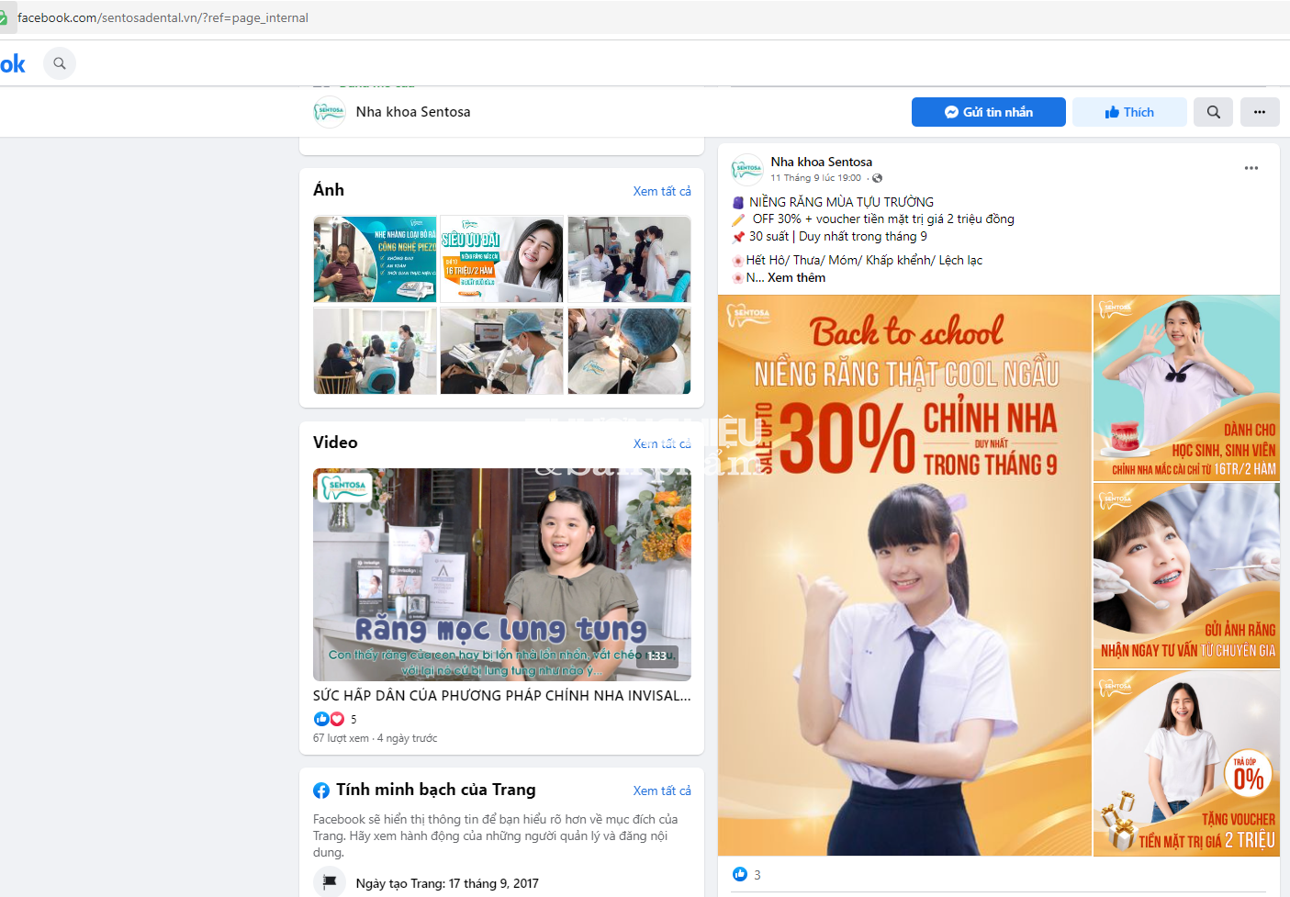Open Xem tất cả in Tính minh bạch của Trang
1290x897 pixels.
(x=663, y=790)
